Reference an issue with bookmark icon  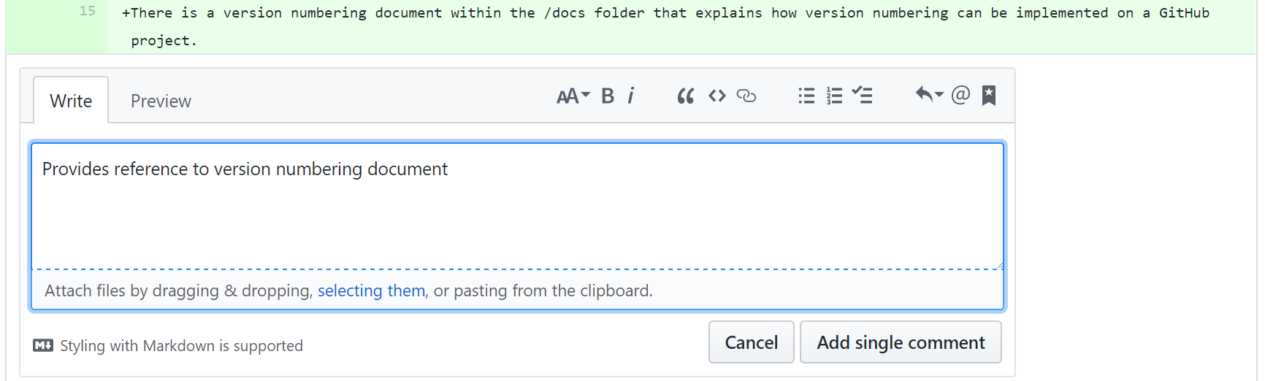989,95
